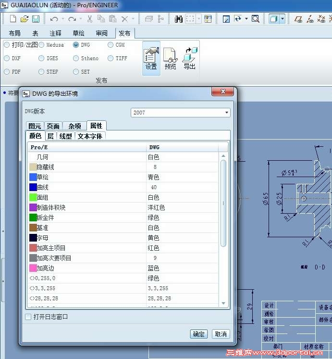The image size is (332, 359).
Task: Select the TIFF radio button
Action: 111,58
